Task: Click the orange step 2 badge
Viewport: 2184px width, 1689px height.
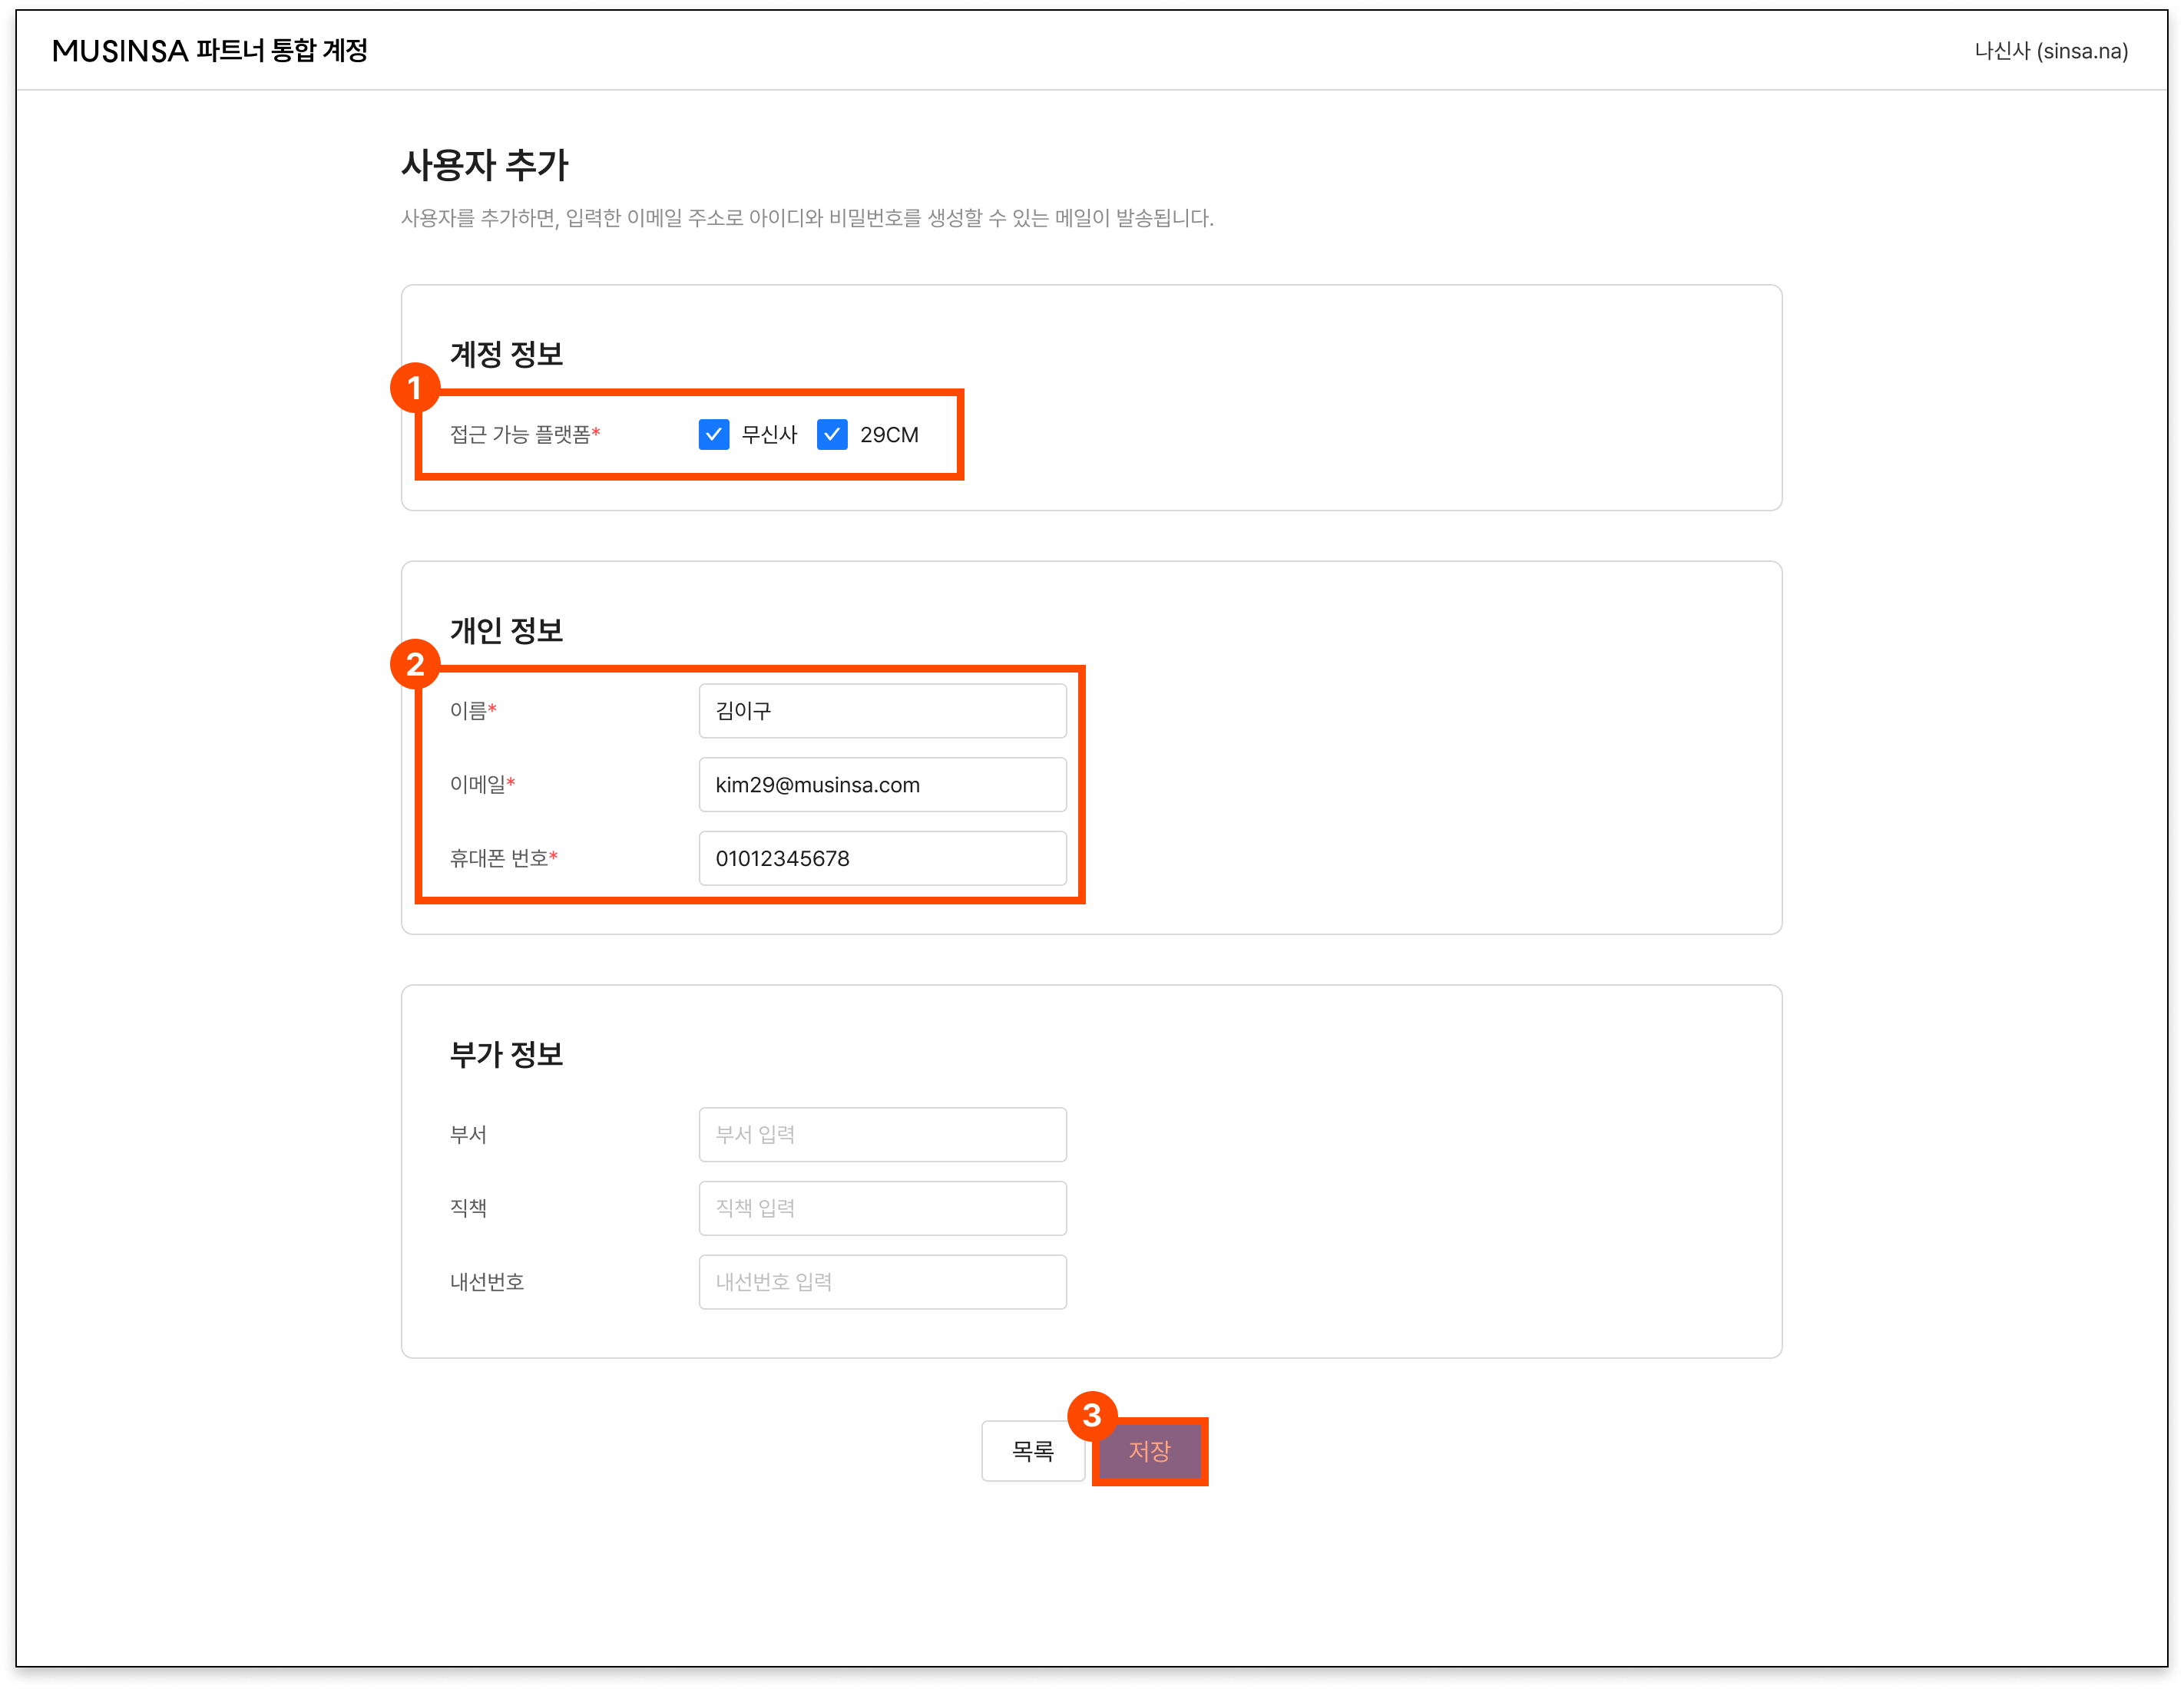Action: (x=414, y=665)
